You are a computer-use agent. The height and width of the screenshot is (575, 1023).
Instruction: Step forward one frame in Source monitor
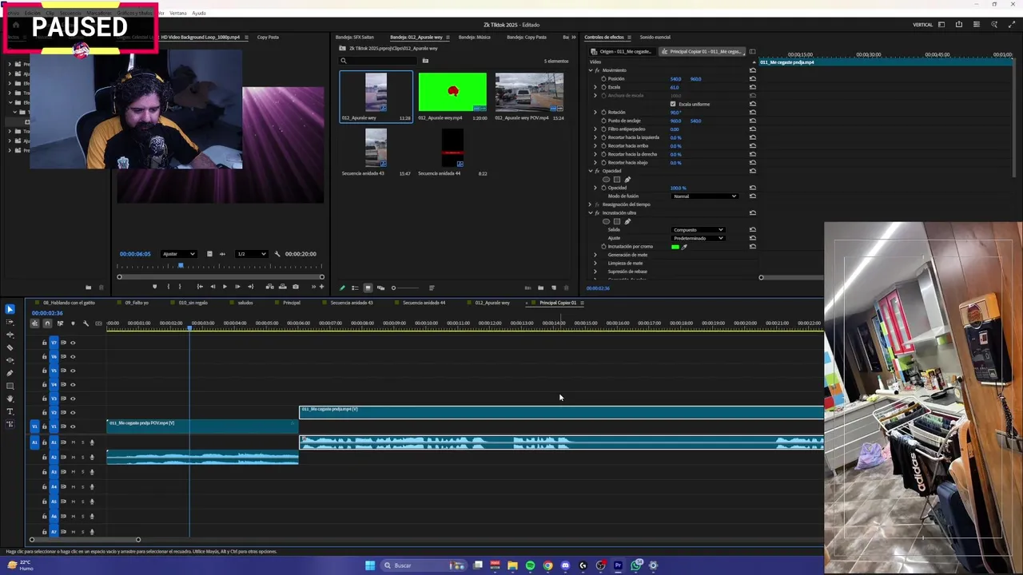[x=237, y=287]
